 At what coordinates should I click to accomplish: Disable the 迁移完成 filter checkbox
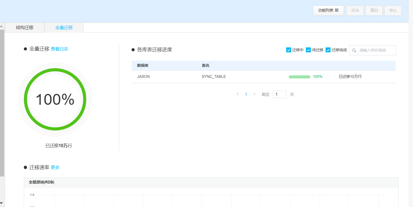pos(328,50)
